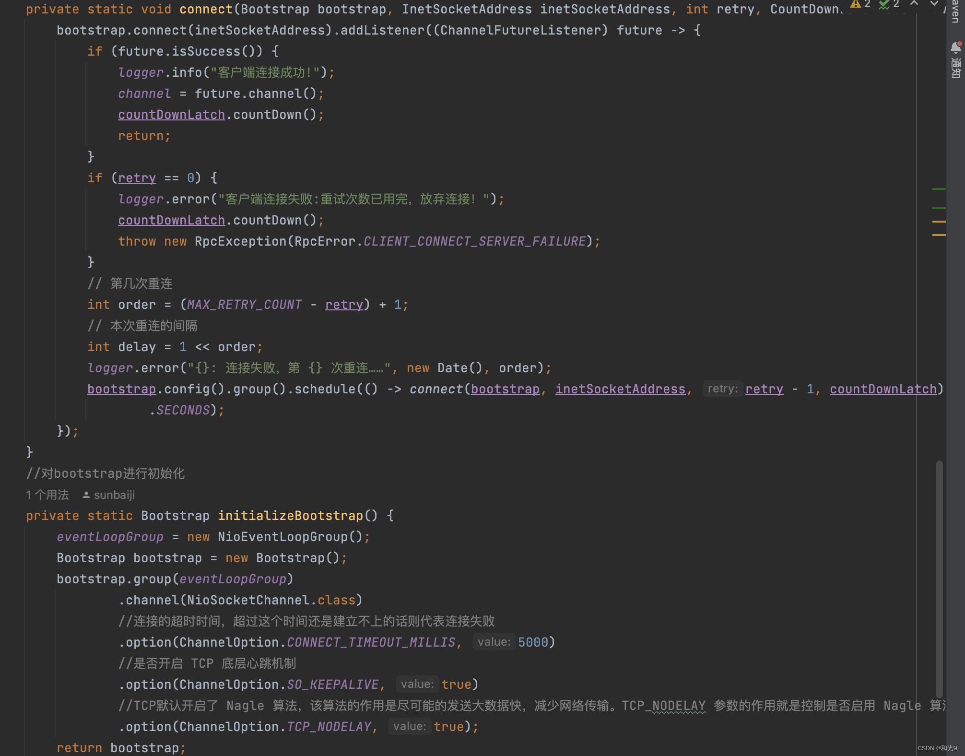Screen dimensions: 965x756
Task: Click NioEventLoopGroup constructor call
Action: point(290,537)
